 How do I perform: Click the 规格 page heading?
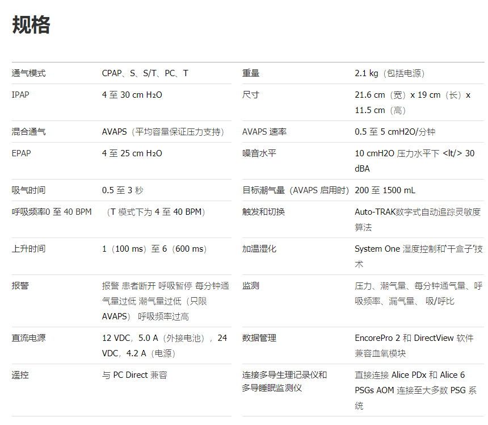(x=31, y=26)
